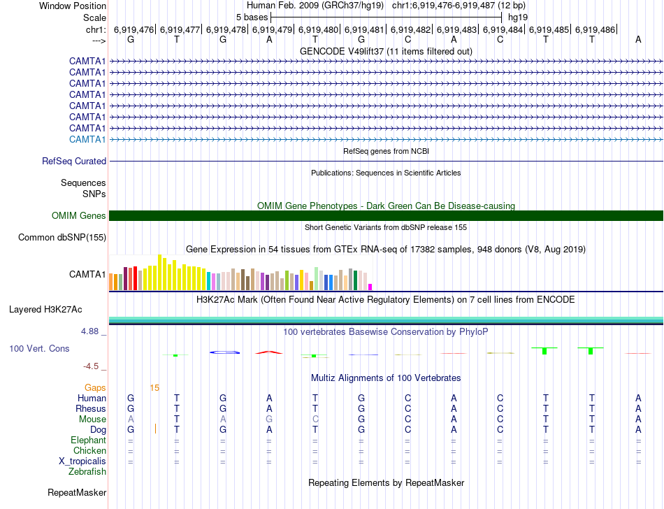Click the GENCODE V49lift37 track title
The width and height of the screenshot is (664, 509).
[x=386, y=51]
